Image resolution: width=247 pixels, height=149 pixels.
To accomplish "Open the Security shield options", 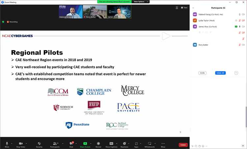I will pos(39,145).
